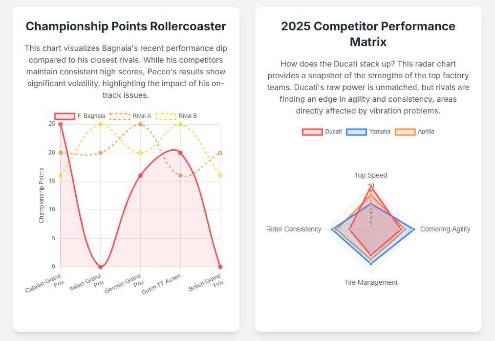Hide Rival A series via legend

point(120,116)
